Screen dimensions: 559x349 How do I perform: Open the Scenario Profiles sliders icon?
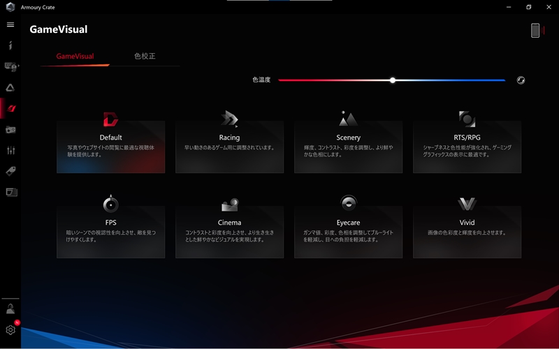10,150
